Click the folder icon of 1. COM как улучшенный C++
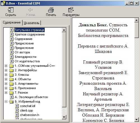140x123 pixels. 11,66
